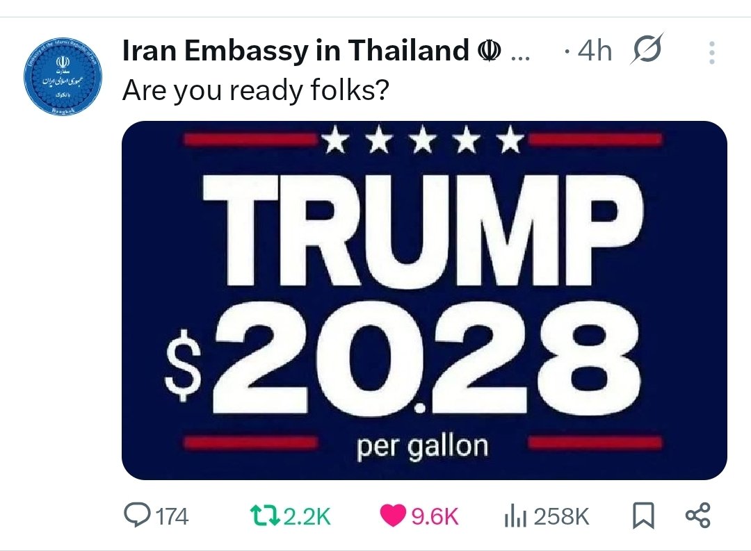Click the Grok slashed-circle icon
This screenshot has height=551, width=751.
(x=647, y=49)
